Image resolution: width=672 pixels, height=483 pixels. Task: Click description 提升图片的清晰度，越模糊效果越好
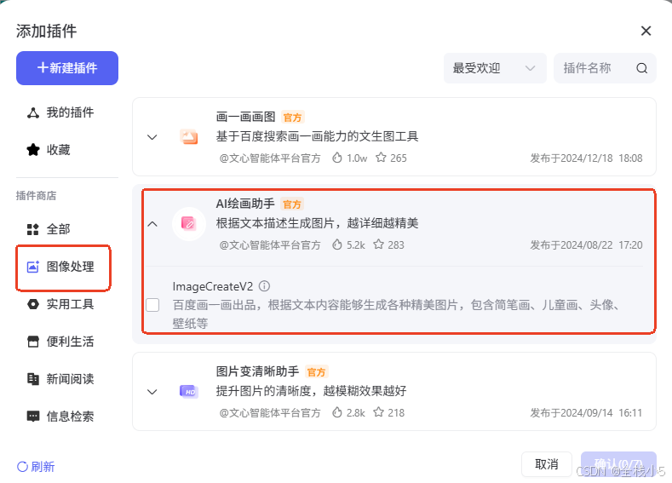pyautogui.click(x=311, y=391)
